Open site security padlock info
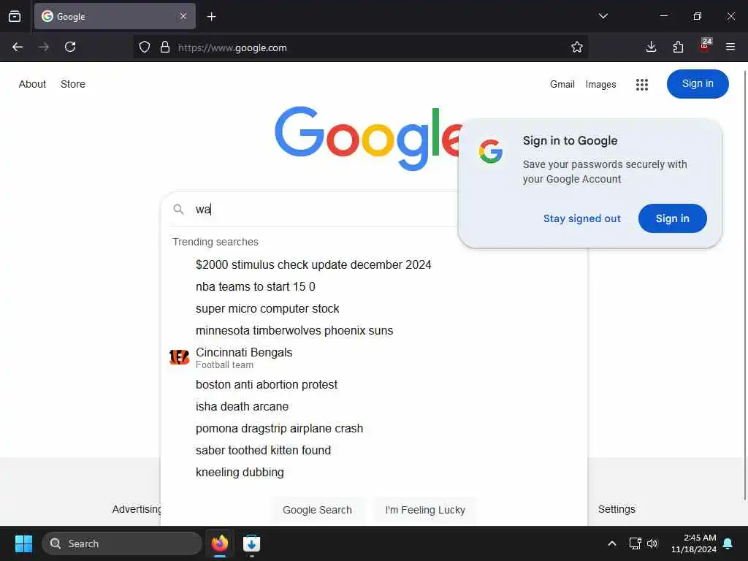This screenshot has width=748, height=561. click(165, 47)
